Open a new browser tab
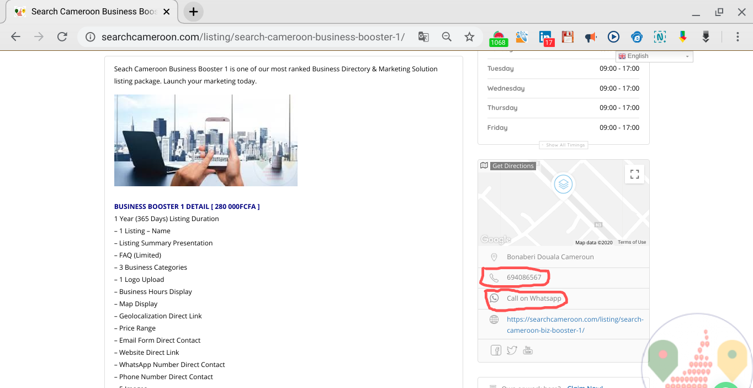Viewport: 753px width, 388px height. pyautogui.click(x=193, y=12)
